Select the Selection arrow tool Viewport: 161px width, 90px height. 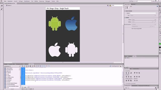(160, 6)
